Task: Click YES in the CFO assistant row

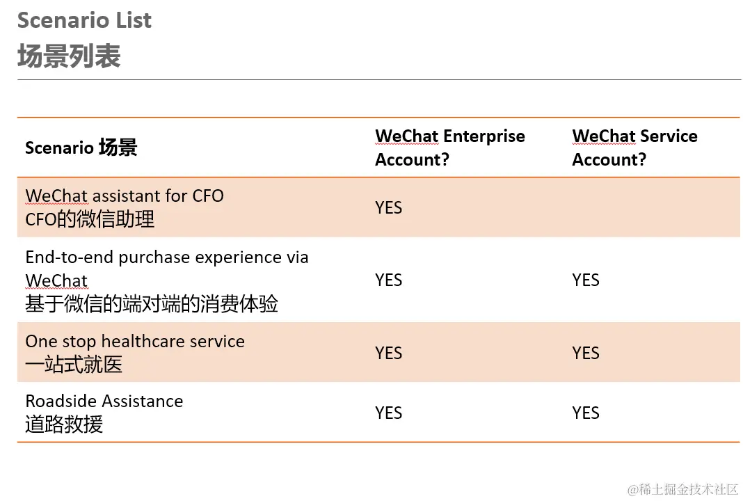Action: point(388,207)
